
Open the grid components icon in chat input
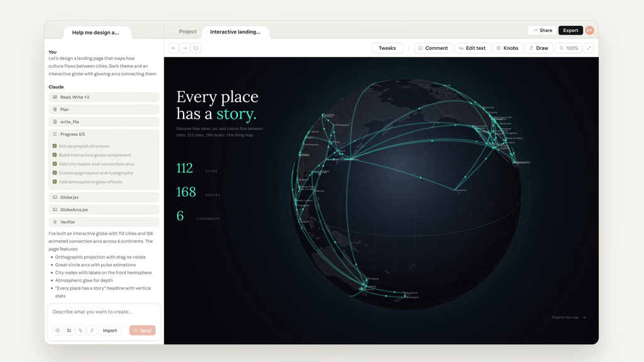(69, 330)
